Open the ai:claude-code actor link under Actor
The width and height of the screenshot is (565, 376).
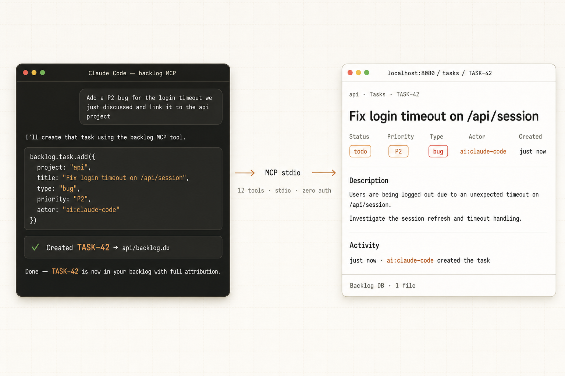[x=483, y=151]
